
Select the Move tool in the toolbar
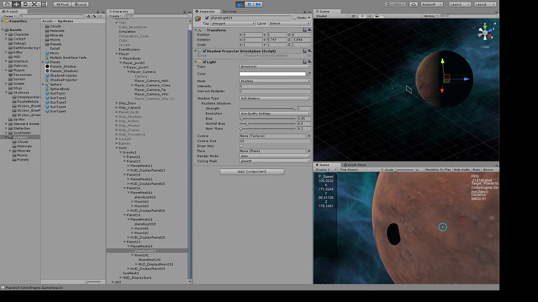pyautogui.click(x=15, y=4)
